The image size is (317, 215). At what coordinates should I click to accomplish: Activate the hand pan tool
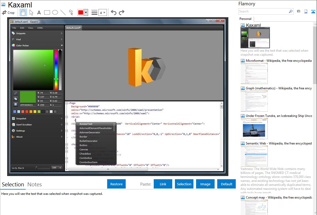tap(23, 12)
